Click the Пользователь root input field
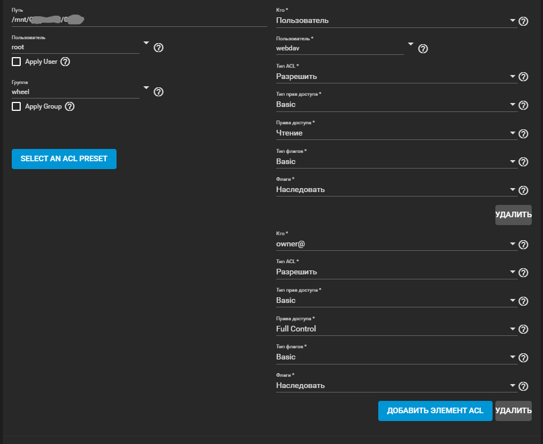 (x=76, y=48)
